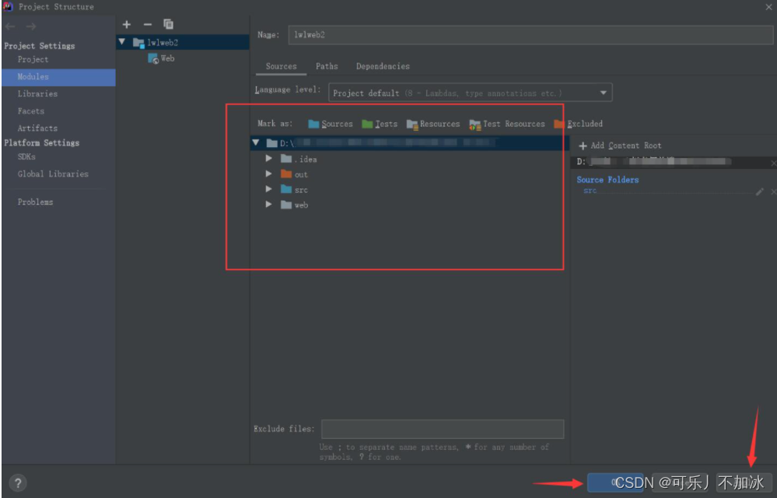The image size is (777, 498).
Task: Click the module Name field
Action: (x=530, y=35)
